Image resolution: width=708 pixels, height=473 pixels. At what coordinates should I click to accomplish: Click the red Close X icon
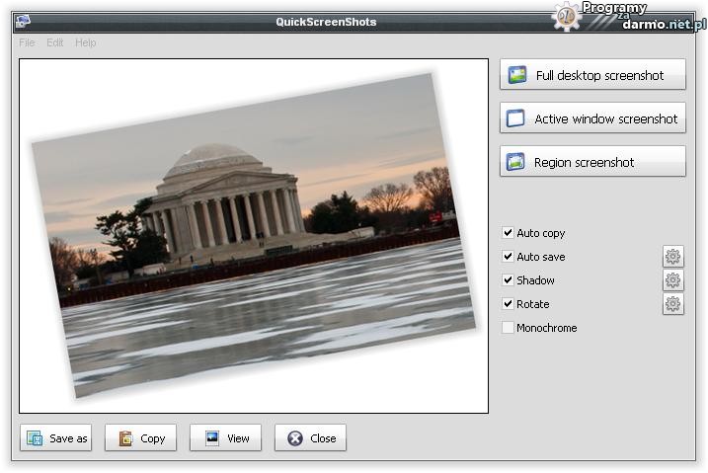tap(294, 438)
